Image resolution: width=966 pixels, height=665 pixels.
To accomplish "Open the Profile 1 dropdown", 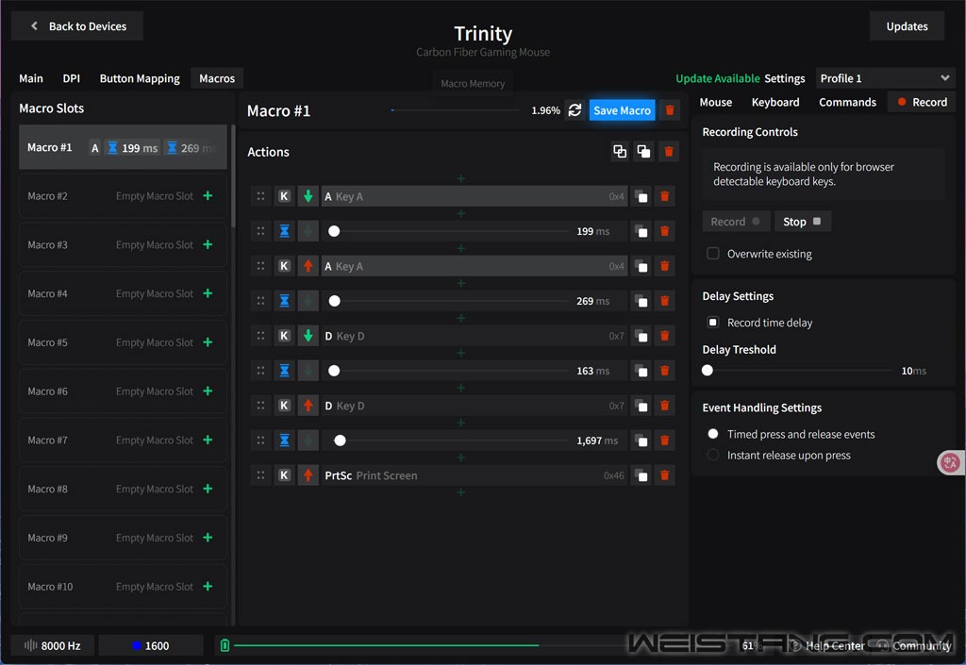I will pos(885,78).
